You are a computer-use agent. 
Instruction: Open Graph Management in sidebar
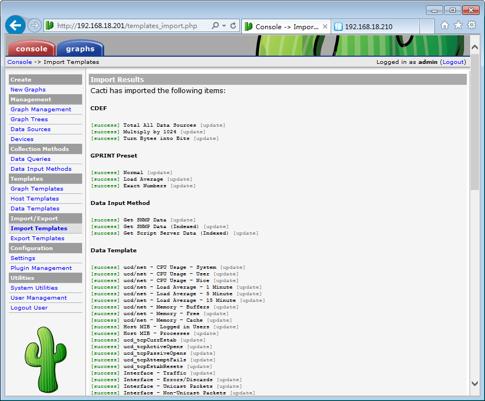41,109
